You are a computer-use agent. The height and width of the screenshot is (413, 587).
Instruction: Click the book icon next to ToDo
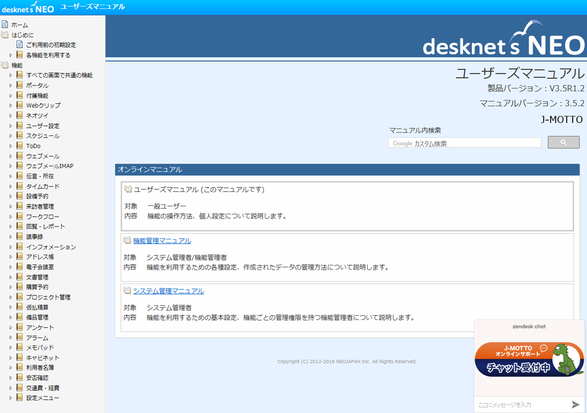pyautogui.click(x=19, y=146)
